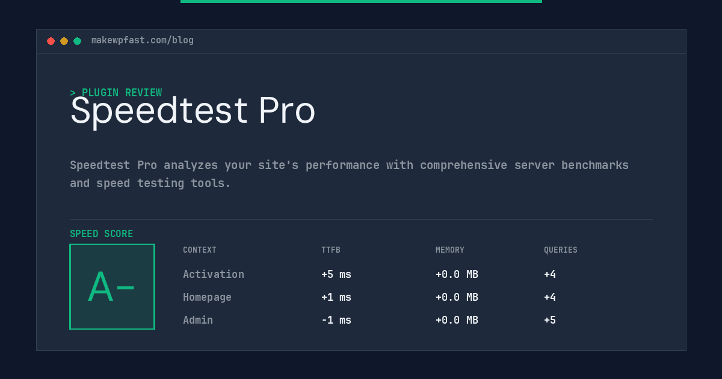Select the Activation row label
Image resolution: width=722 pixels, height=379 pixels.
214,274
